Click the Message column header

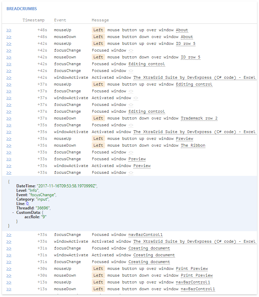click(x=100, y=20)
